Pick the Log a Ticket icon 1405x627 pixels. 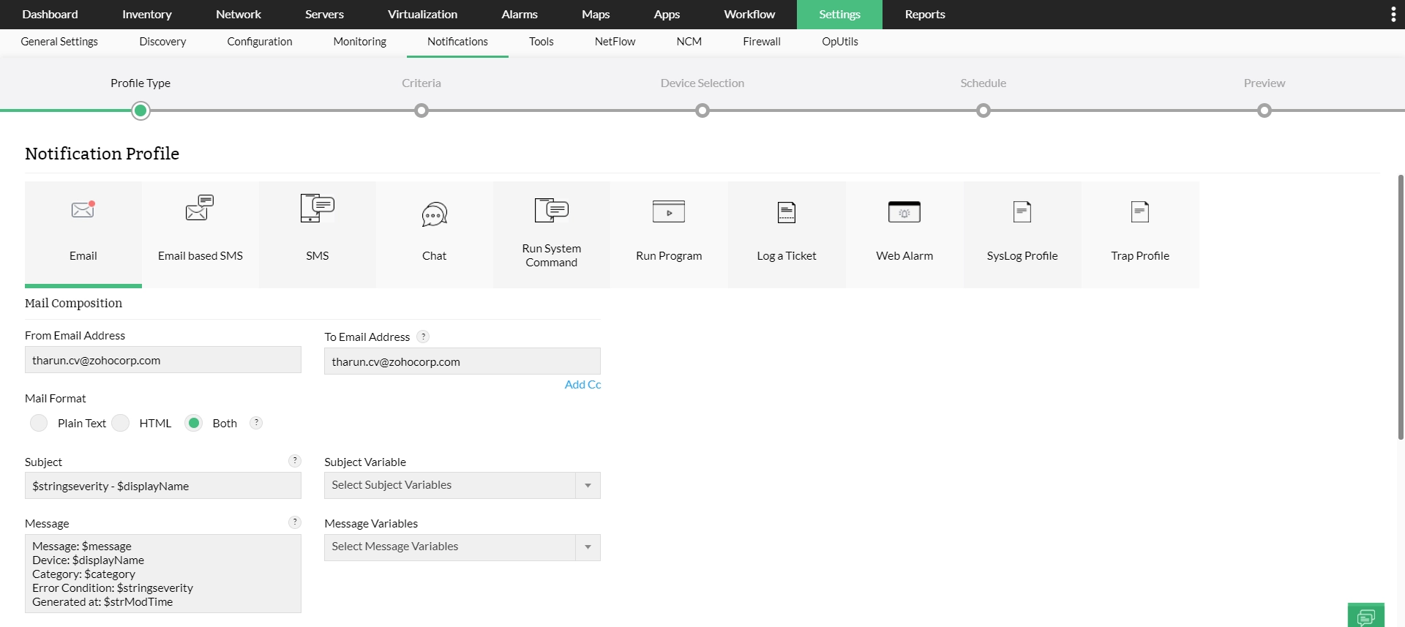tap(787, 212)
